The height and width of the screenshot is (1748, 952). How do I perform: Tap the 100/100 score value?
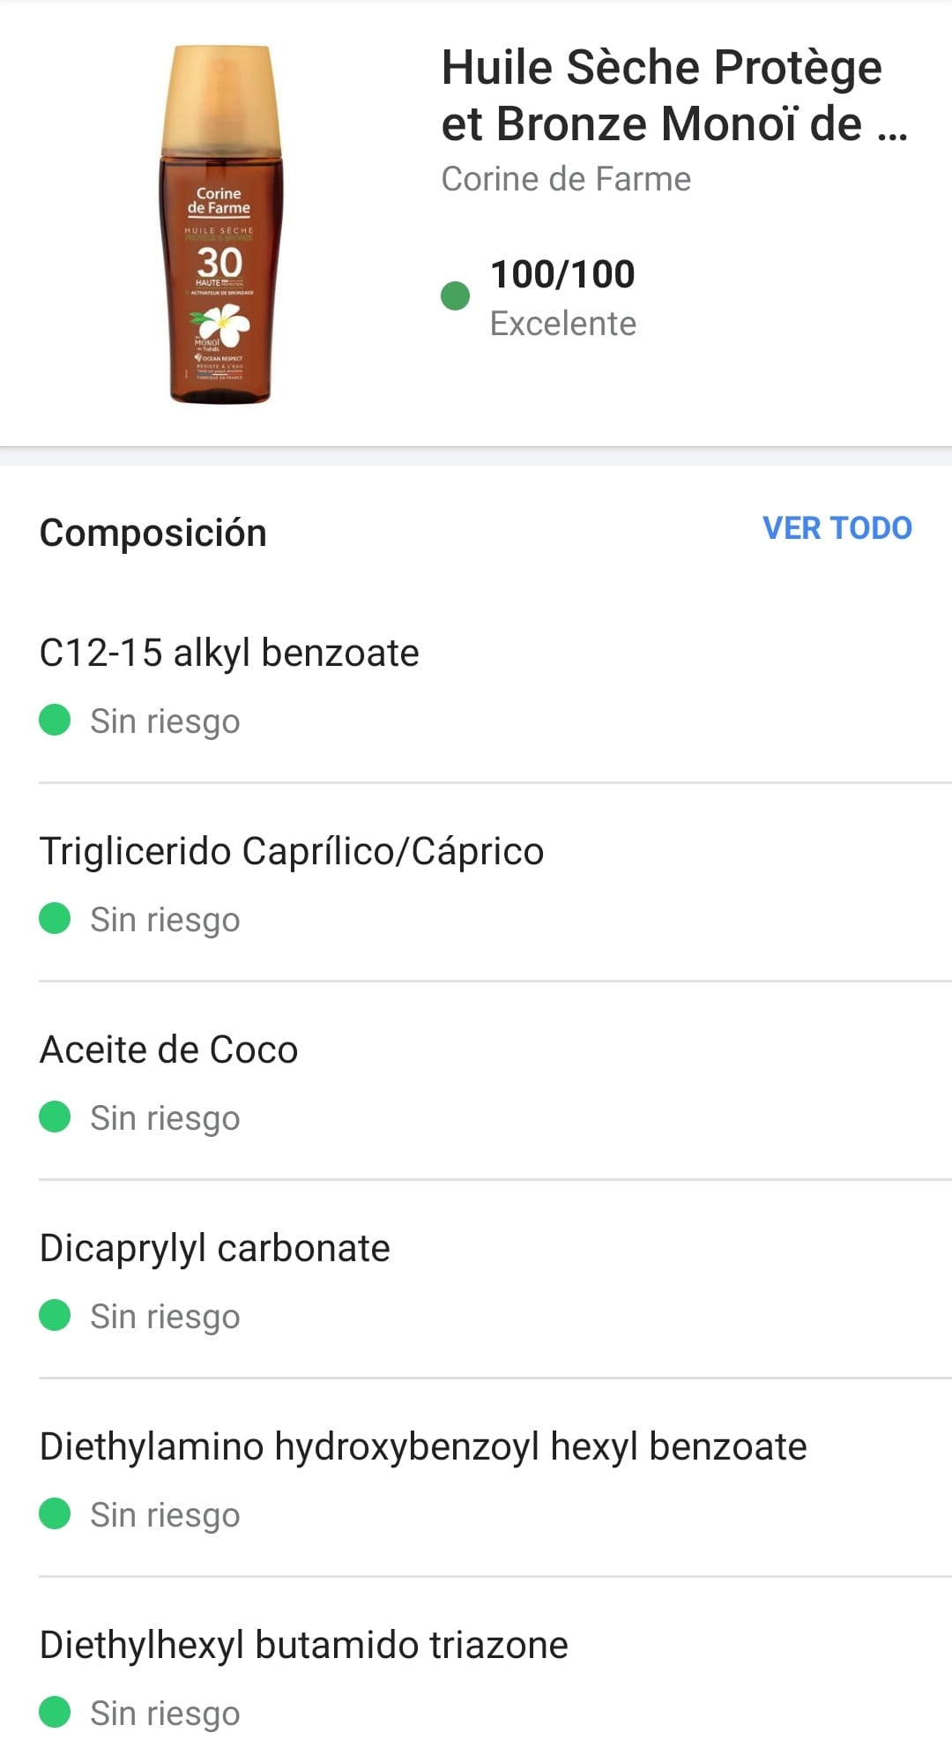pos(562,274)
